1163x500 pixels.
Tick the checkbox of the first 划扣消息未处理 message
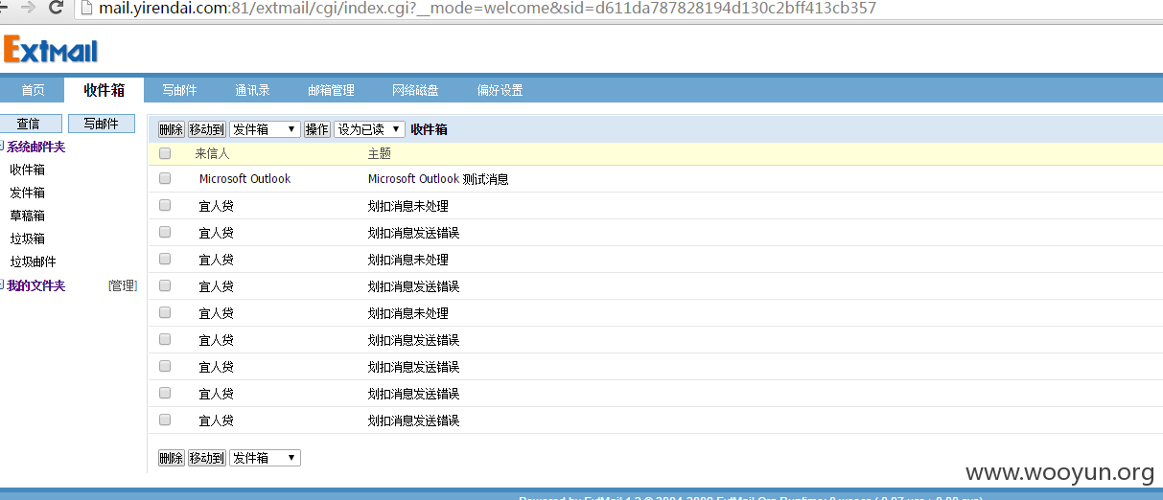pos(165,205)
